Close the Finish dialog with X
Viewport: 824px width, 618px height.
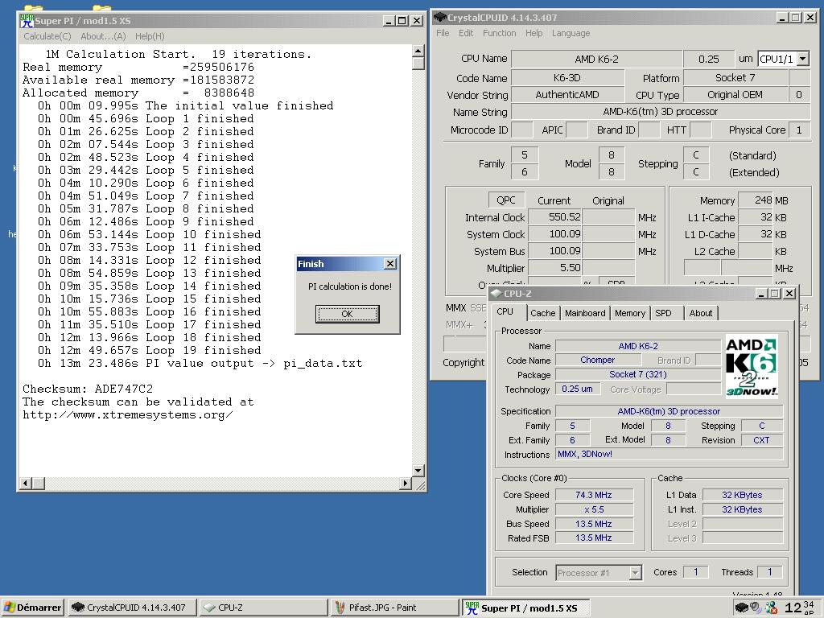click(x=390, y=264)
